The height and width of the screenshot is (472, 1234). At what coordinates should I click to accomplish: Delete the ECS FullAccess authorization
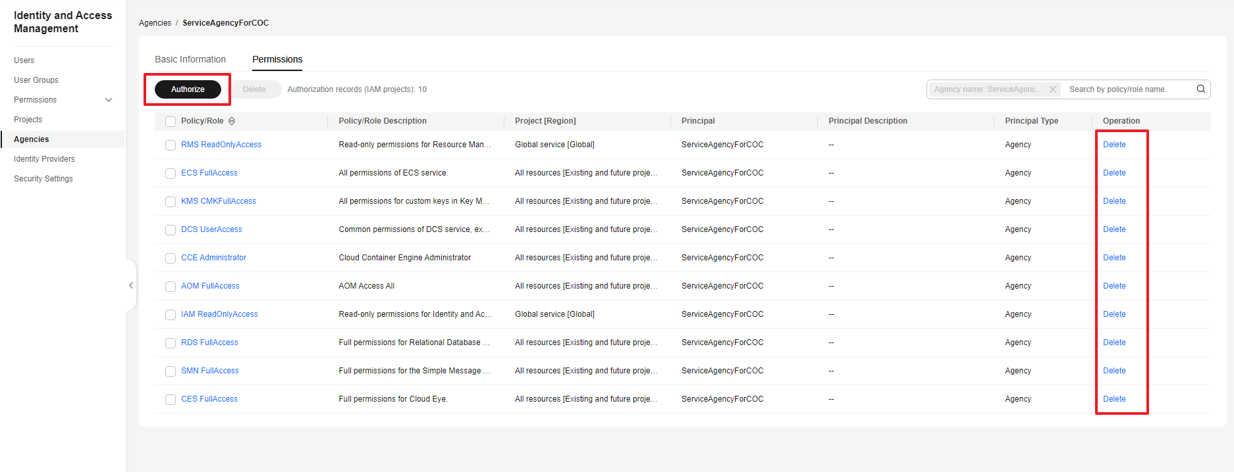coord(1114,173)
